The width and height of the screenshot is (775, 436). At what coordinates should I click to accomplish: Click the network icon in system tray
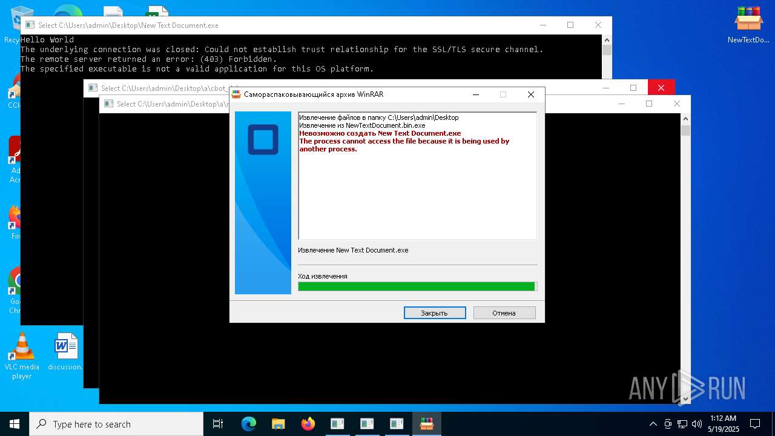point(682,424)
